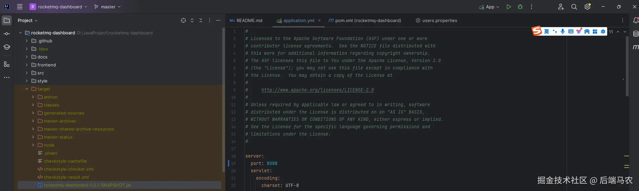Open IDE settings gear

pyautogui.click(x=587, y=7)
